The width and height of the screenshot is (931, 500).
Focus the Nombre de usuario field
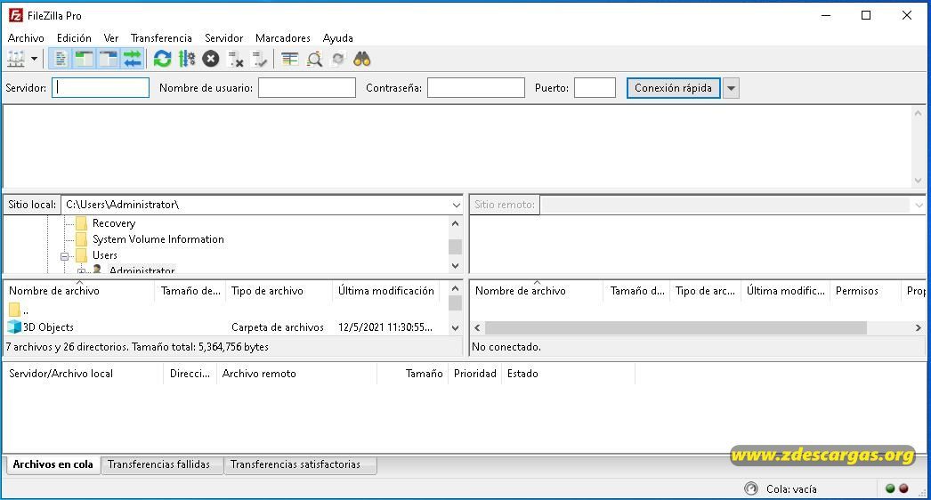click(307, 88)
